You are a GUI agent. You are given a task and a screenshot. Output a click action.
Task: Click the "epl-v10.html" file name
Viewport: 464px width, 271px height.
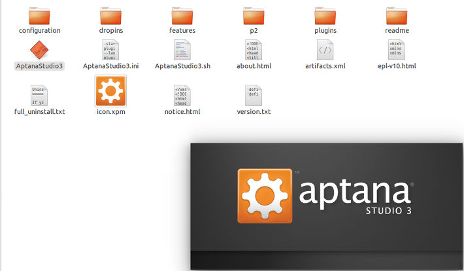click(x=397, y=66)
